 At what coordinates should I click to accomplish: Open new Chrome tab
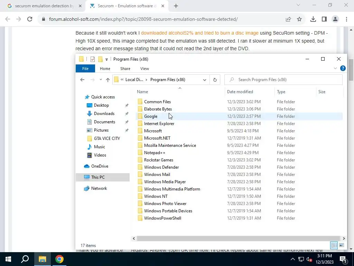(176, 6)
